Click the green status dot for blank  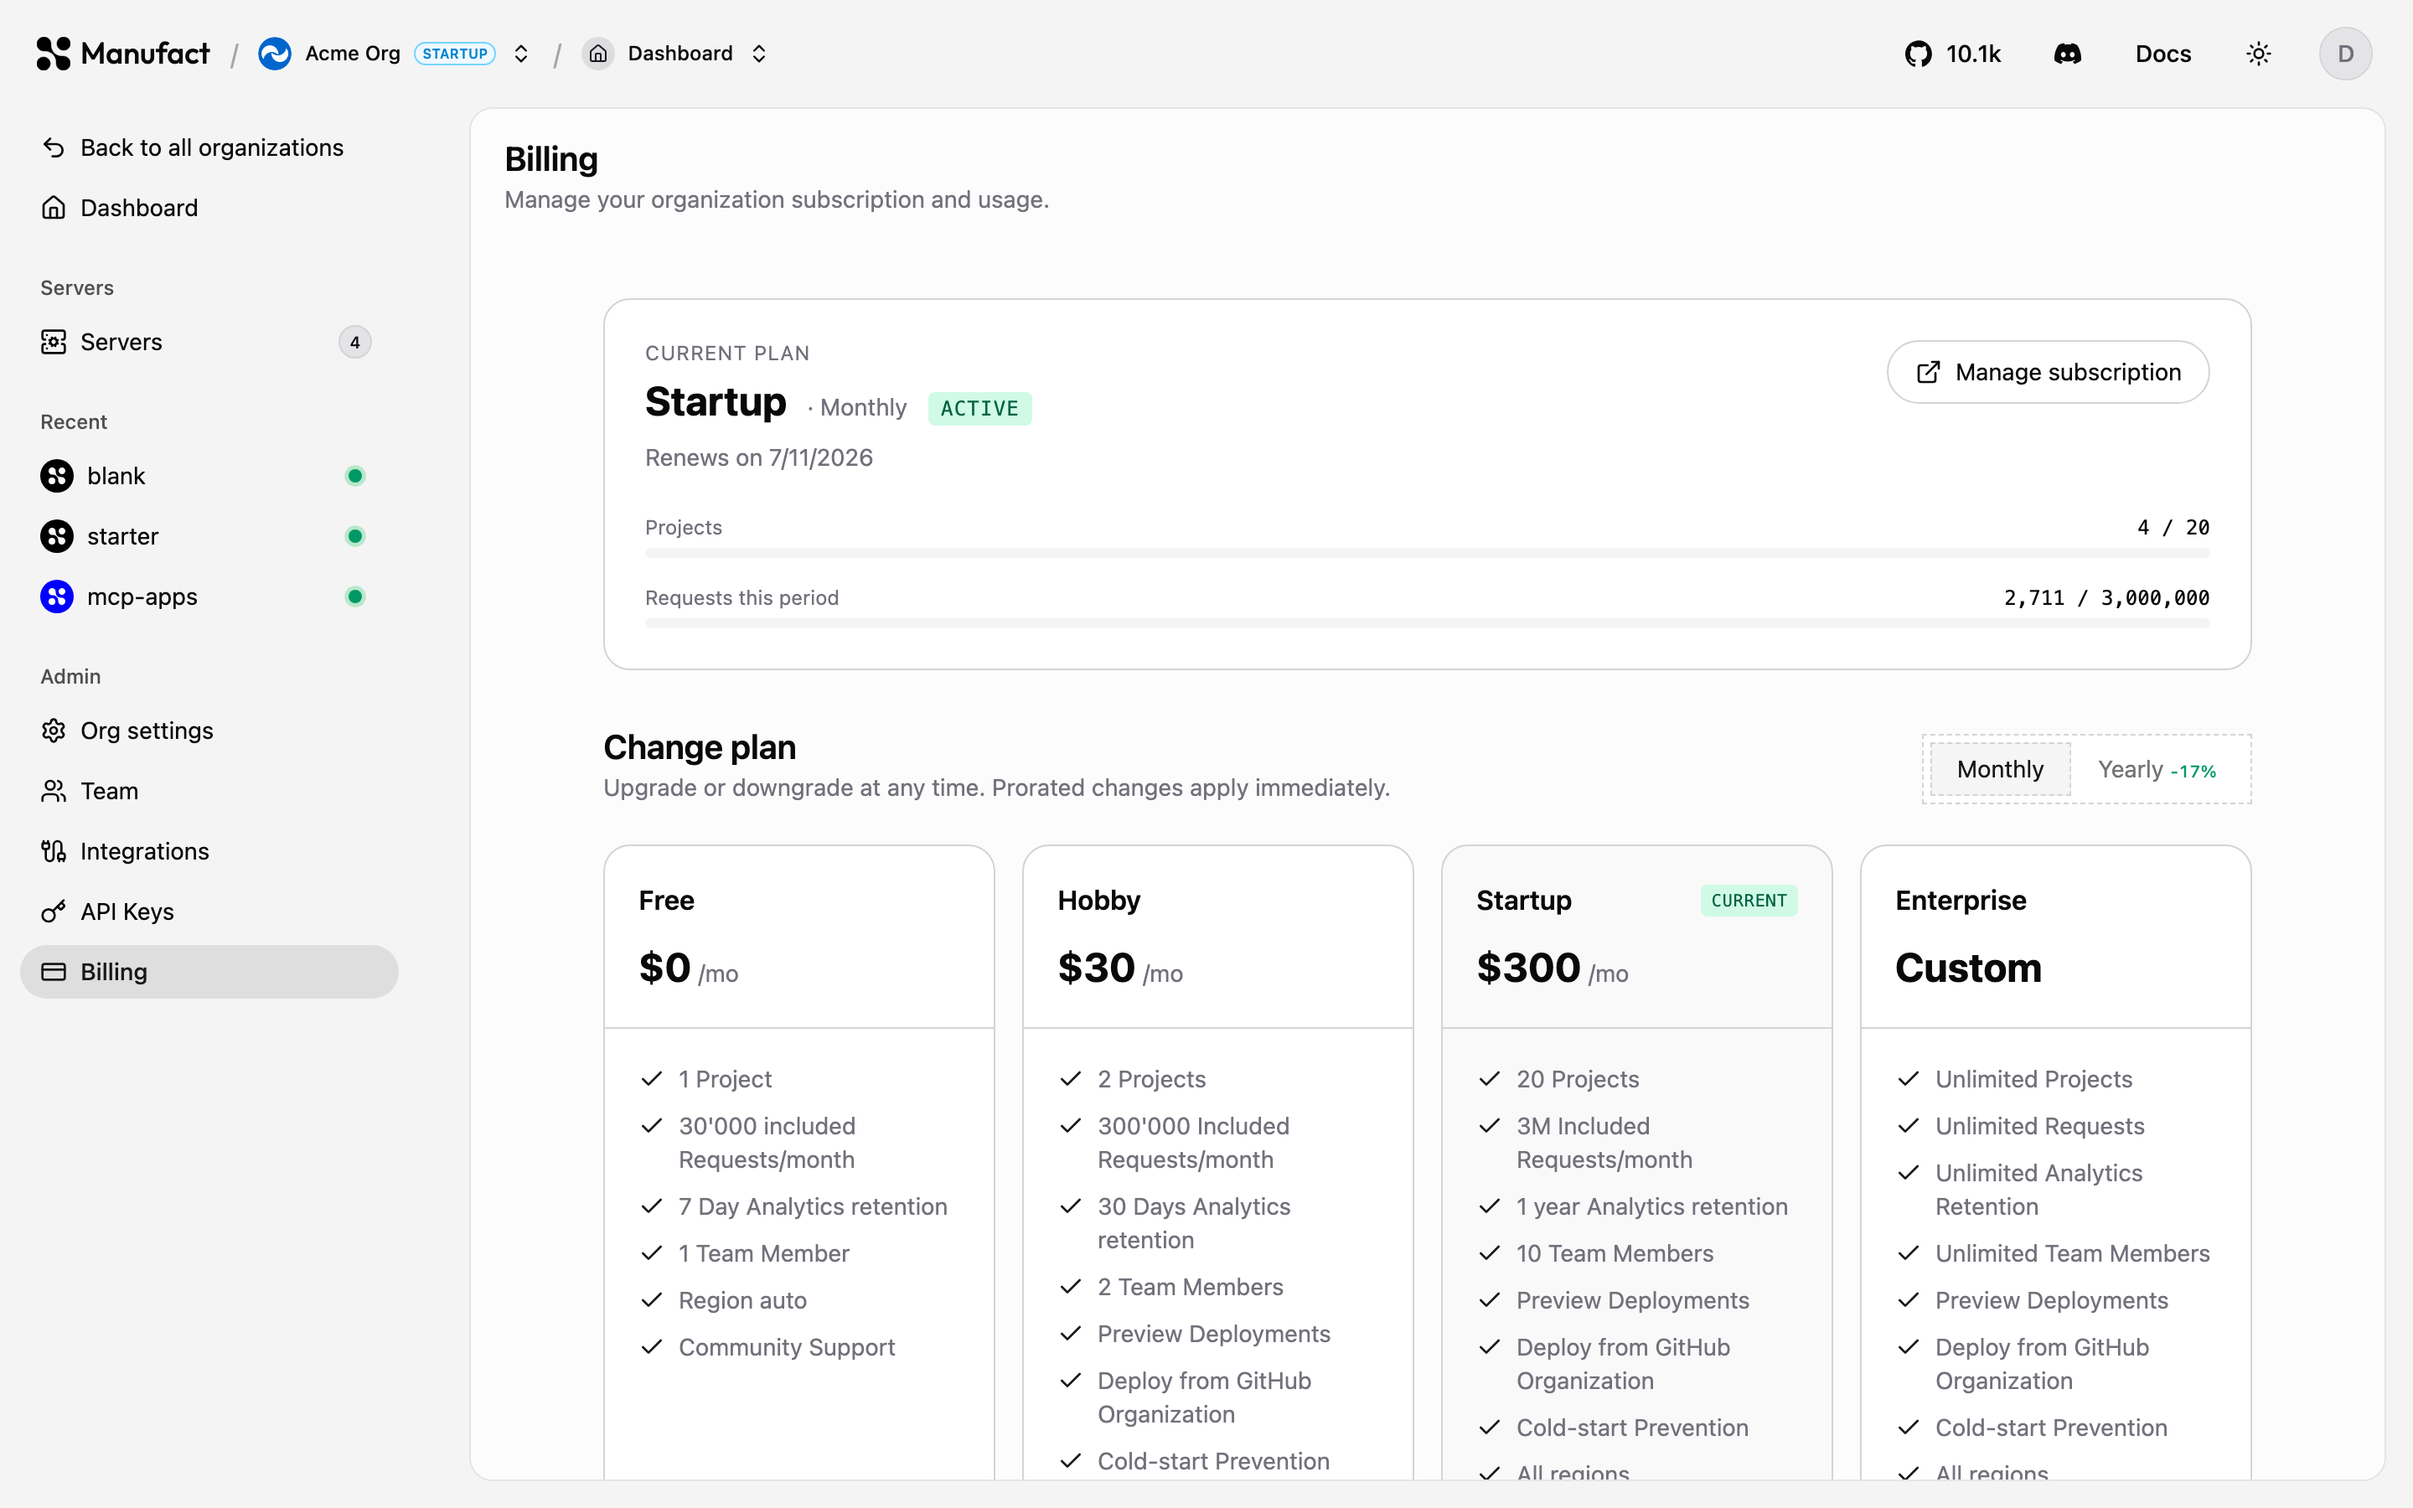[x=355, y=476]
